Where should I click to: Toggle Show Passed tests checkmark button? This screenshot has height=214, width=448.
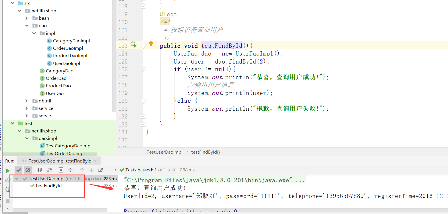pyautogui.click(x=19, y=170)
